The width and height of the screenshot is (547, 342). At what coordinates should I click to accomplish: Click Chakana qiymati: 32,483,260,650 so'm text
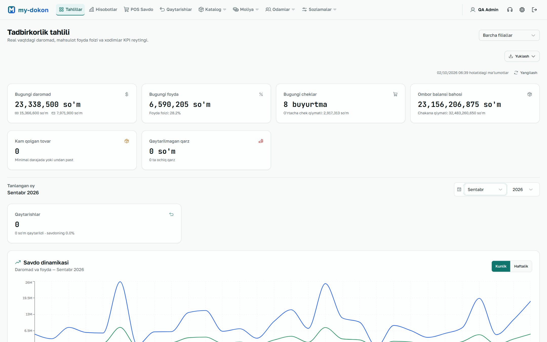452,113
